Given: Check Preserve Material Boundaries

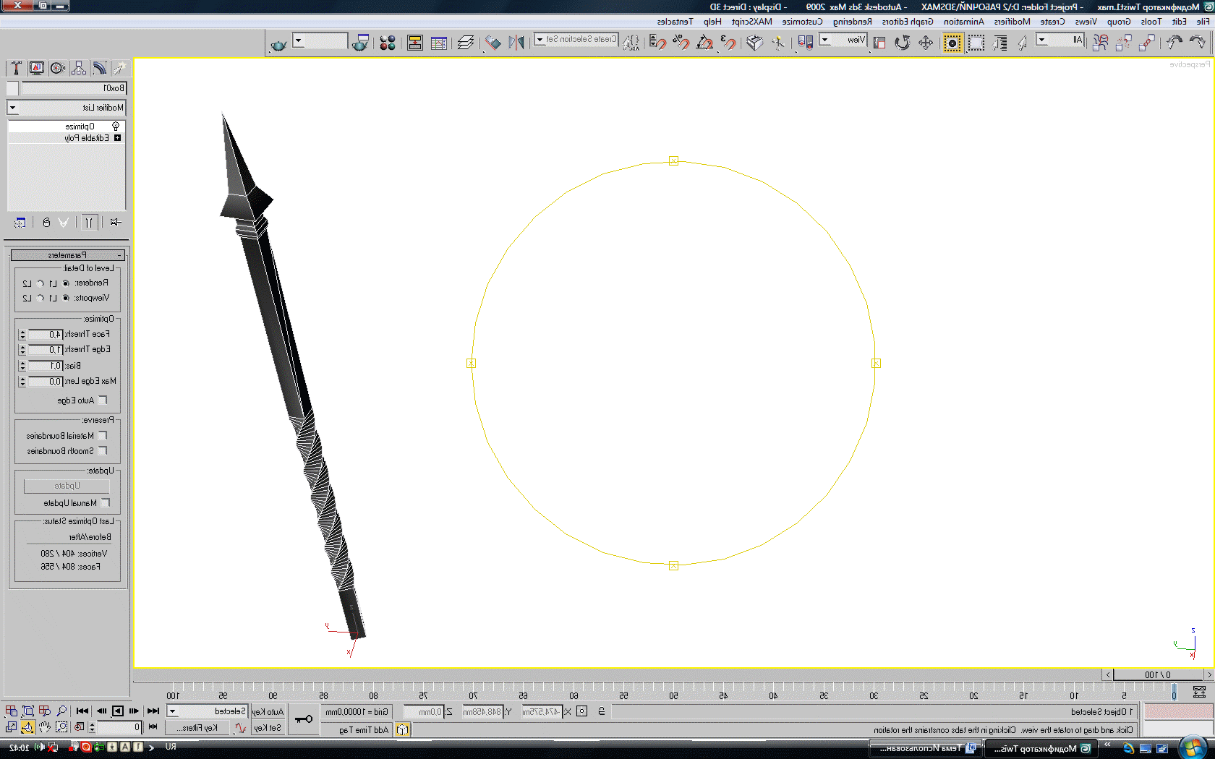Looking at the screenshot, I should tap(103, 436).
